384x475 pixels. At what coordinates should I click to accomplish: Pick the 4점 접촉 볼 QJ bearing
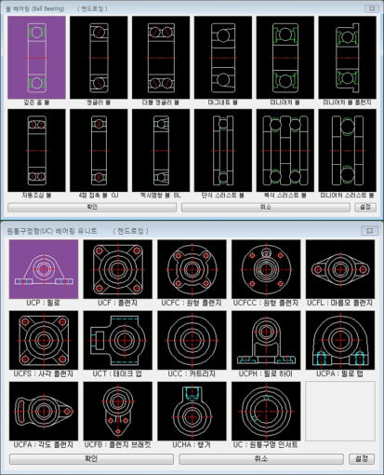pyautogui.click(x=99, y=150)
